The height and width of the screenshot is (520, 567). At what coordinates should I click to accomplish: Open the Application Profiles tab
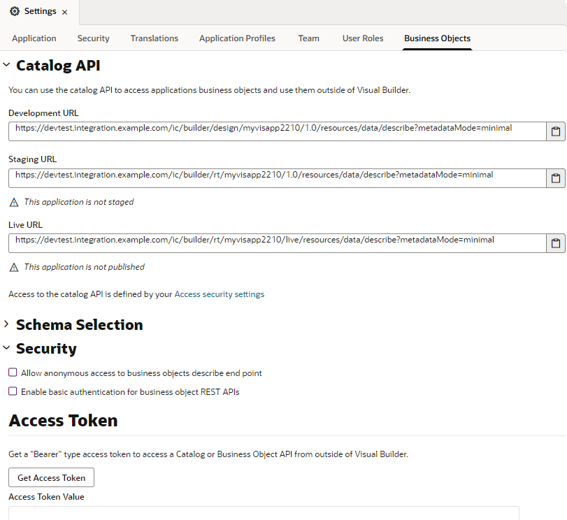237,38
